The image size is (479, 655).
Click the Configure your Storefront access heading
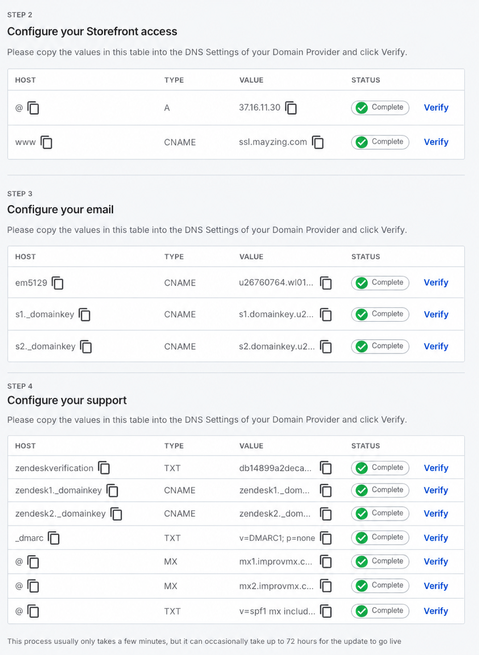click(92, 31)
